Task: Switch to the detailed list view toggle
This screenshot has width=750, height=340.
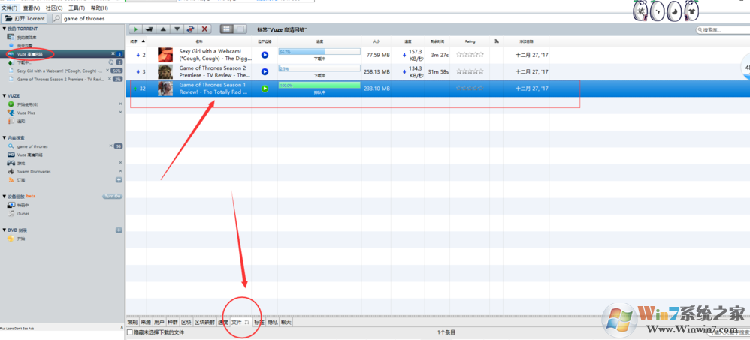Action: tap(227, 29)
